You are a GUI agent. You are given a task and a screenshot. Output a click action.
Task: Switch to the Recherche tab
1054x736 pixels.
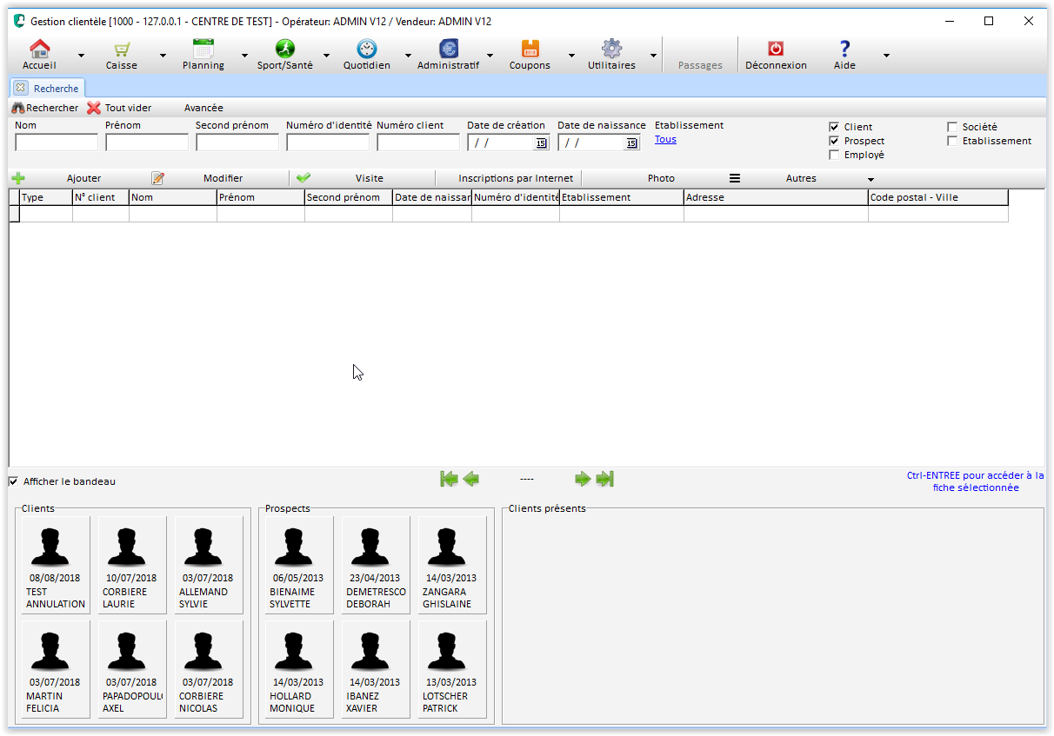(56, 88)
